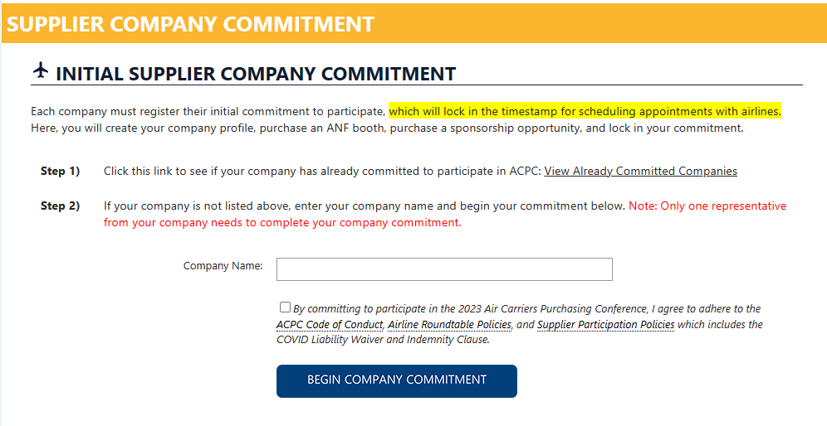The height and width of the screenshot is (426, 827).
Task: Click the Company Name: field label
Action: click(x=223, y=266)
